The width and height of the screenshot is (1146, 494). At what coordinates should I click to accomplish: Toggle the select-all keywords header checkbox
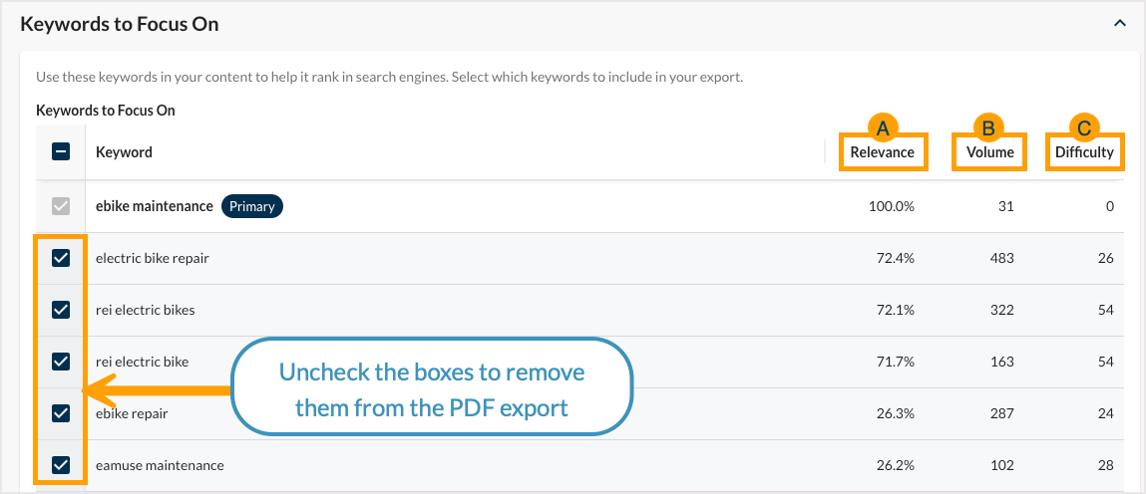(61, 152)
